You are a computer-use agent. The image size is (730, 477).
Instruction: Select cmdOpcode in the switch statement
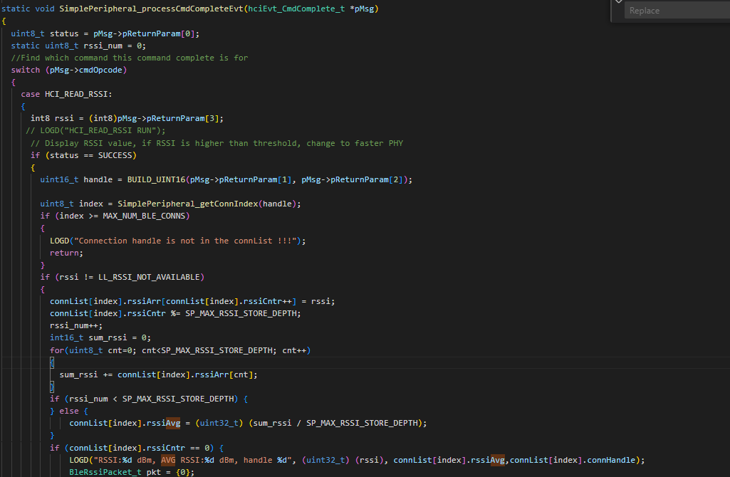tap(100, 70)
